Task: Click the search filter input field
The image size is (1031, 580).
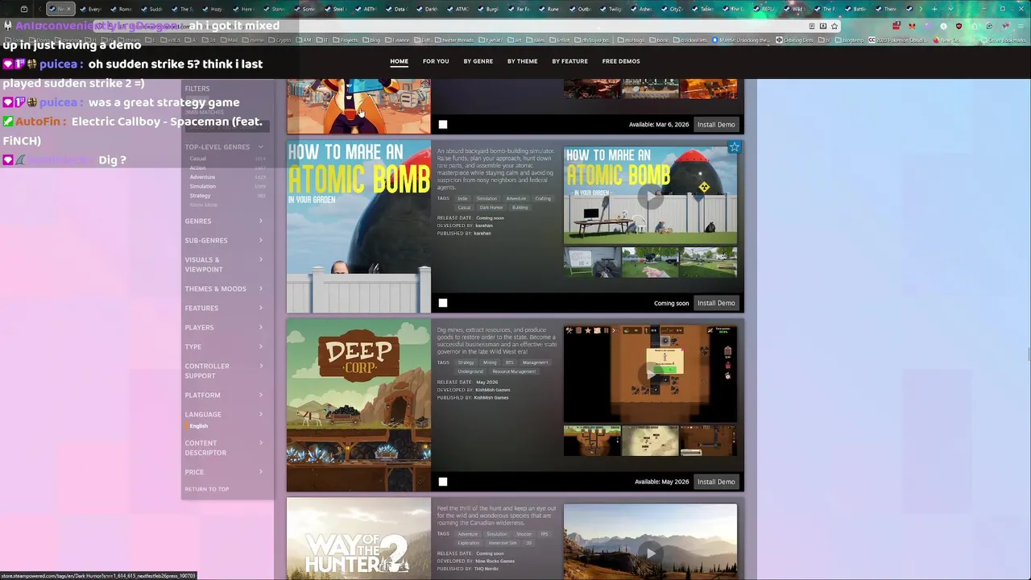Action: [x=226, y=126]
